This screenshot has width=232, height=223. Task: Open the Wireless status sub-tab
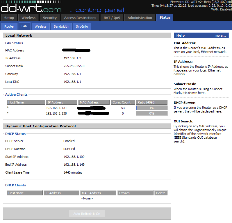(x=40, y=26)
